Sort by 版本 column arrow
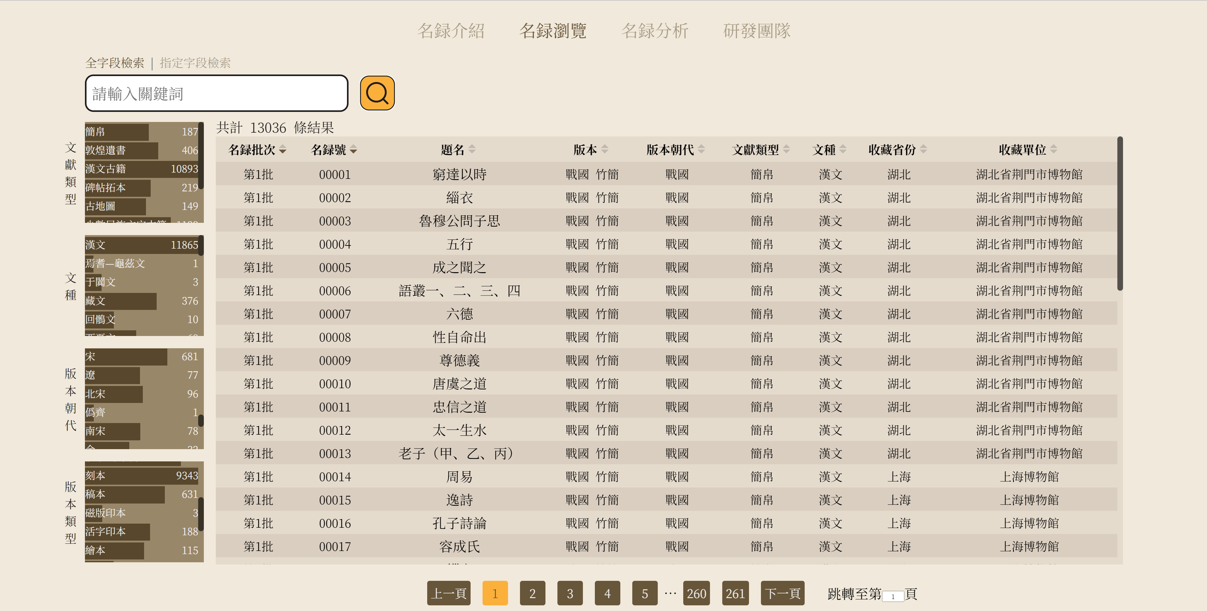The height and width of the screenshot is (611, 1207). coord(604,149)
